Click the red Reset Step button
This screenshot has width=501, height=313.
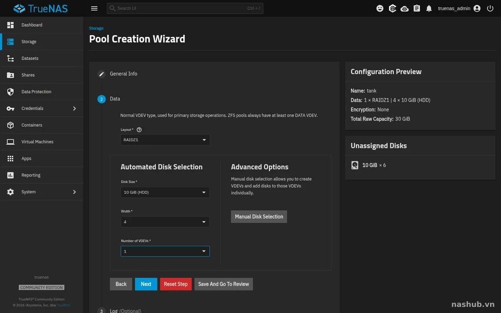tap(176, 284)
